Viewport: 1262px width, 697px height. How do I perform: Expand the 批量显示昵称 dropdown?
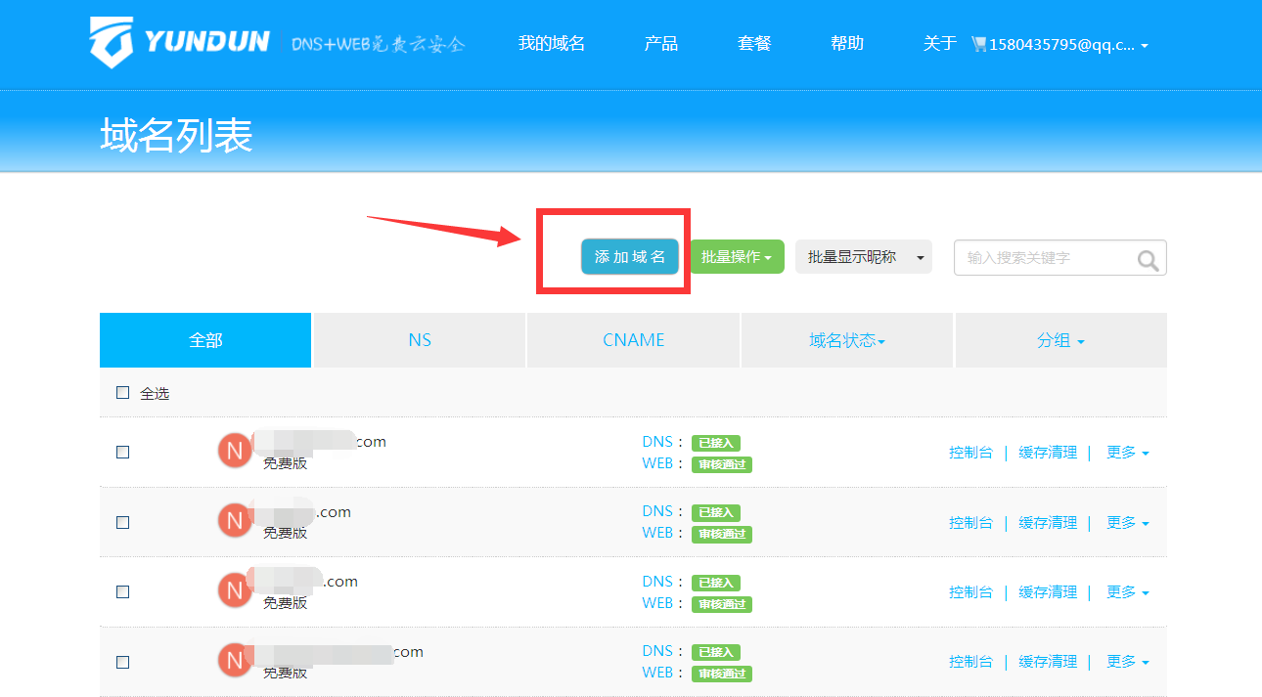(x=863, y=257)
